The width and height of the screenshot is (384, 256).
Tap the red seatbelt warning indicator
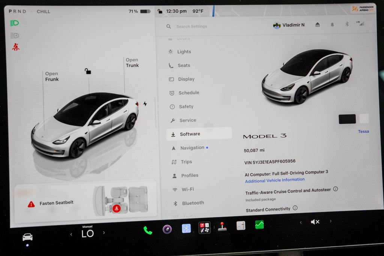coord(16,47)
